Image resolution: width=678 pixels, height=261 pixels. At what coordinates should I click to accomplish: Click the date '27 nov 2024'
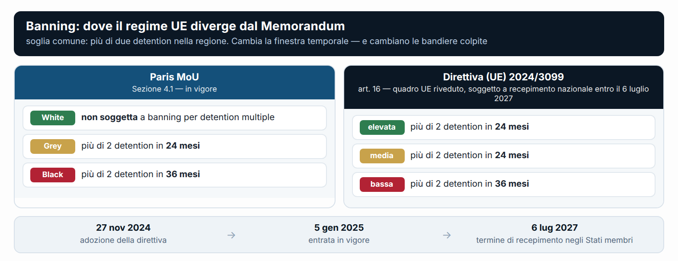[123, 228]
